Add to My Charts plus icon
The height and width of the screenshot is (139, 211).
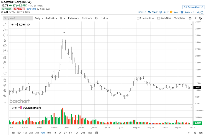[160, 12]
